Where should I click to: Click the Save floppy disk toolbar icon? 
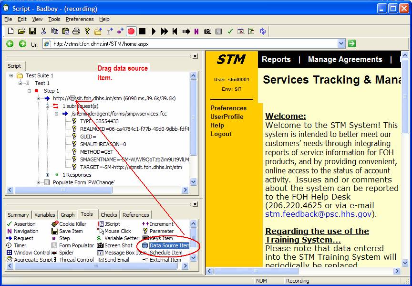coord(32,32)
